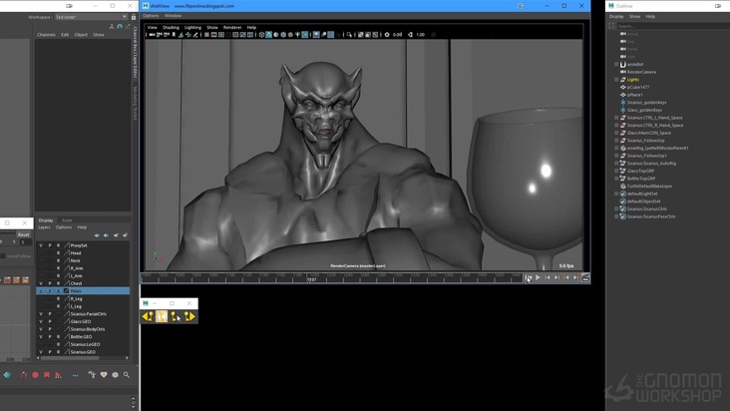Expand Sicarius_FollowGrp node in Outliner
This screenshot has width=730, height=411.
point(616,141)
